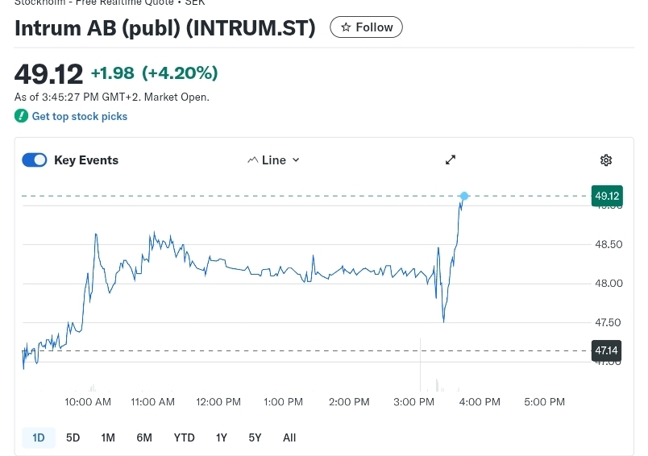Click the current price dot on chart

point(464,196)
